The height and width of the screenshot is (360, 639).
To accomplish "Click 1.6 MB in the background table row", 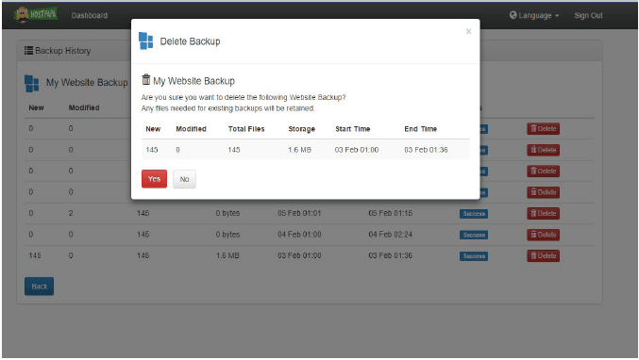I will [227, 255].
